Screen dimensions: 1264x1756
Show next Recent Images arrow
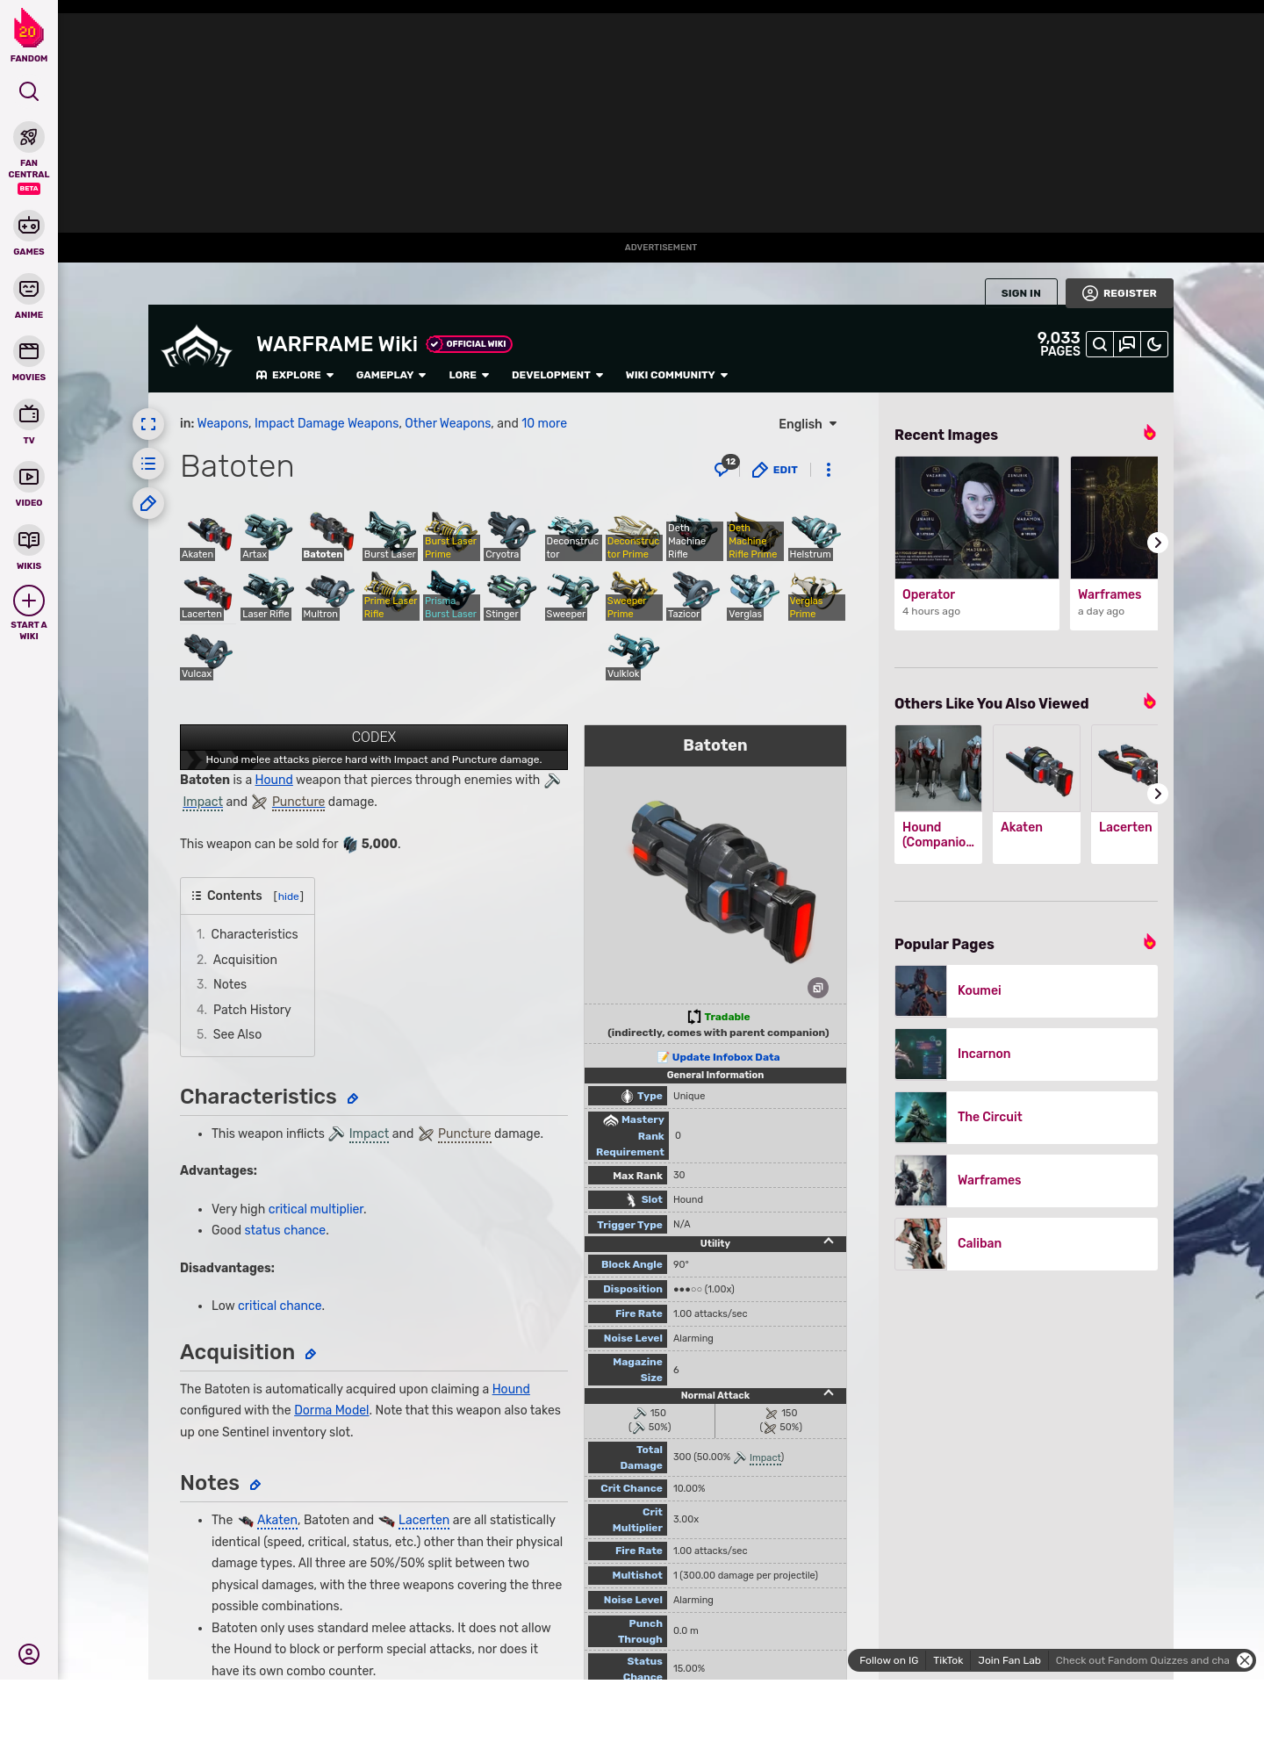tap(1158, 543)
